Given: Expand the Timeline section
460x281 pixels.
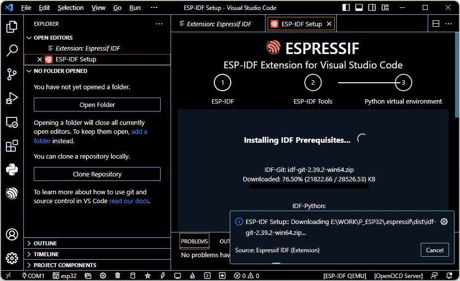Looking at the screenshot, I should [x=97, y=254].
